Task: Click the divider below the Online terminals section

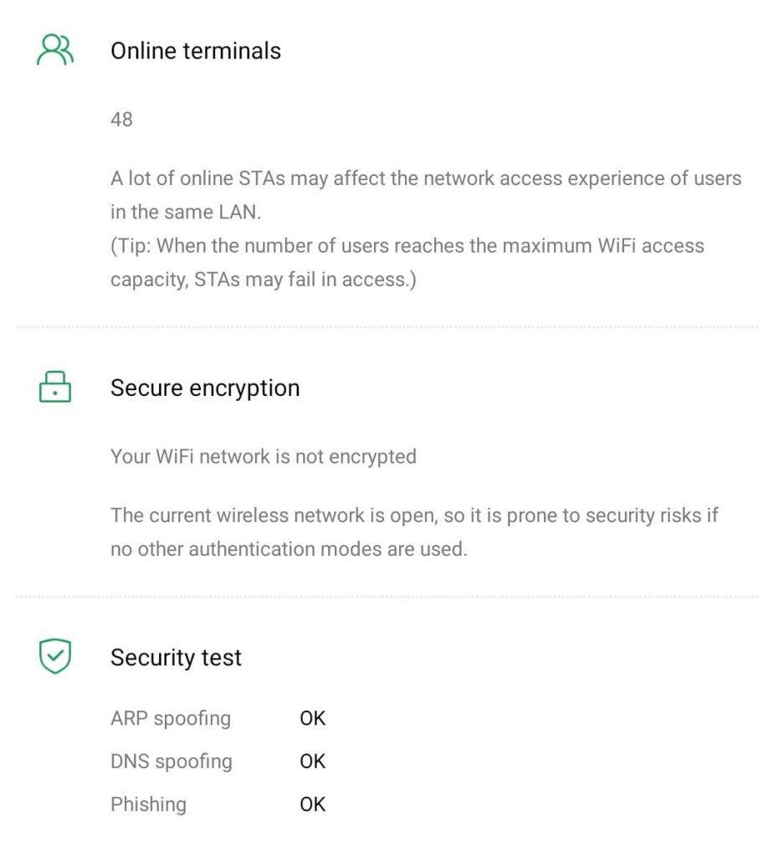Action: (387, 326)
